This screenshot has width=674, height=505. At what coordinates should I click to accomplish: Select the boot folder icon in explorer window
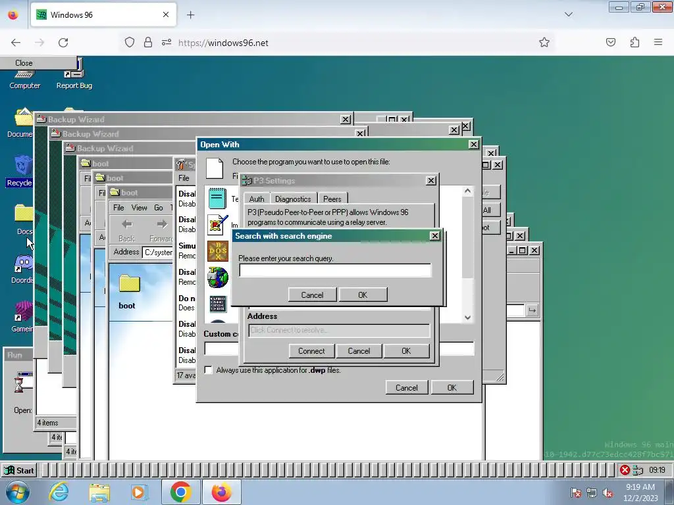(129, 283)
